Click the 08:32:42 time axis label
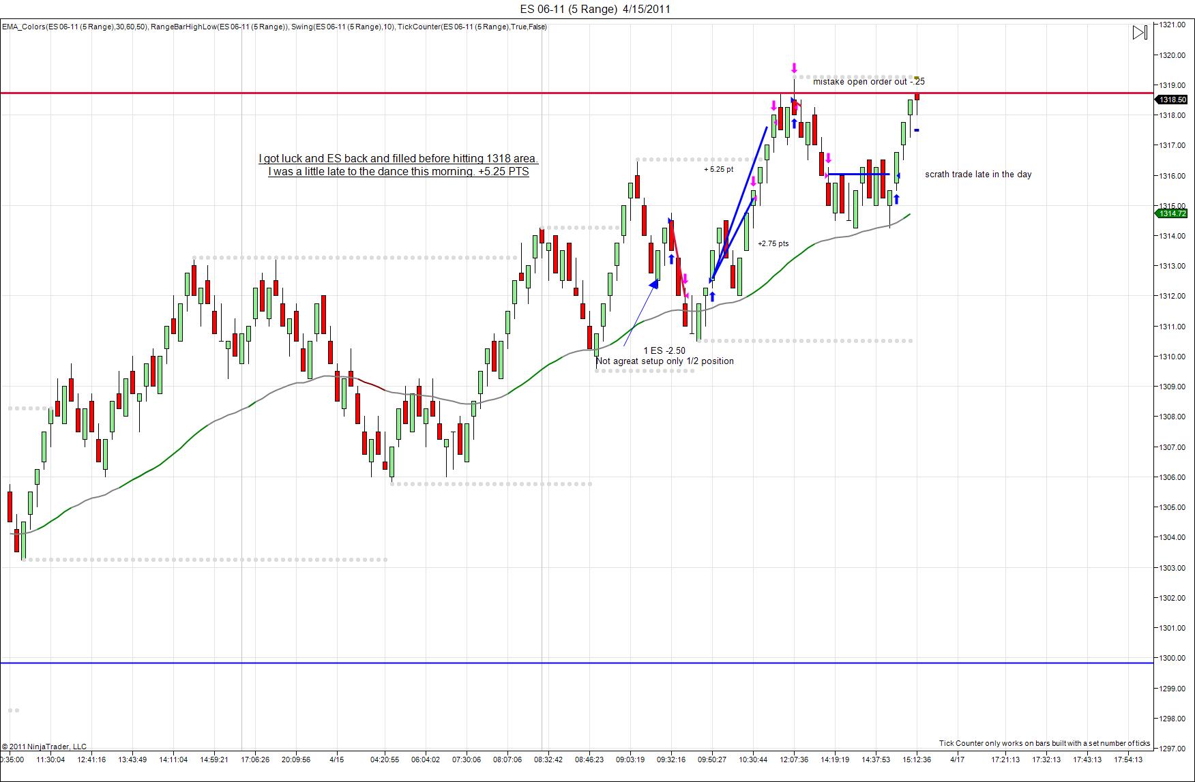 [548, 759]
